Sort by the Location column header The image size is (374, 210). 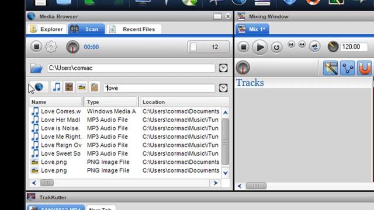point(184,102)
